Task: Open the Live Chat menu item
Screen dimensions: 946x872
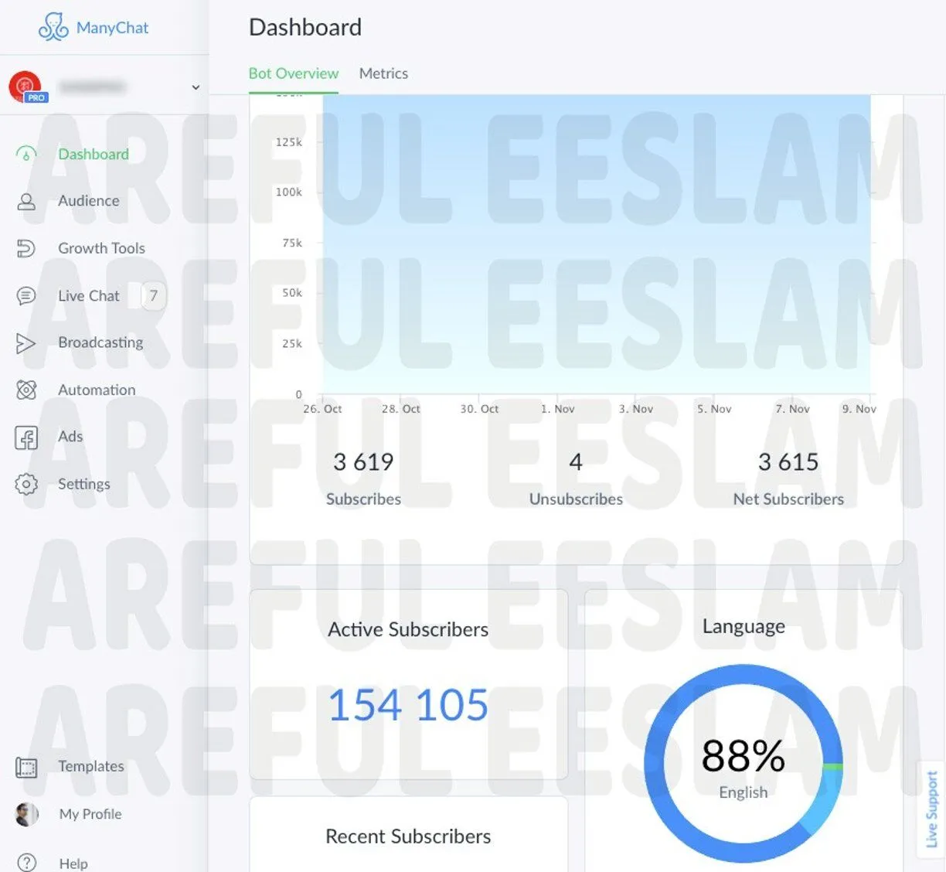Action: pyautogui.click(x=89, y=295)
